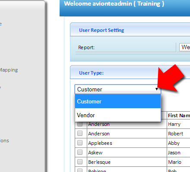Image resolution: width=190 pixels, height=172 pixels.
Task: Tick the partially visible Bobison checkbox
Action: [x=80, y=170]
